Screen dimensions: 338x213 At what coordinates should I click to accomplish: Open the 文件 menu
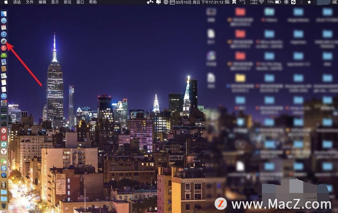[30, 2]
